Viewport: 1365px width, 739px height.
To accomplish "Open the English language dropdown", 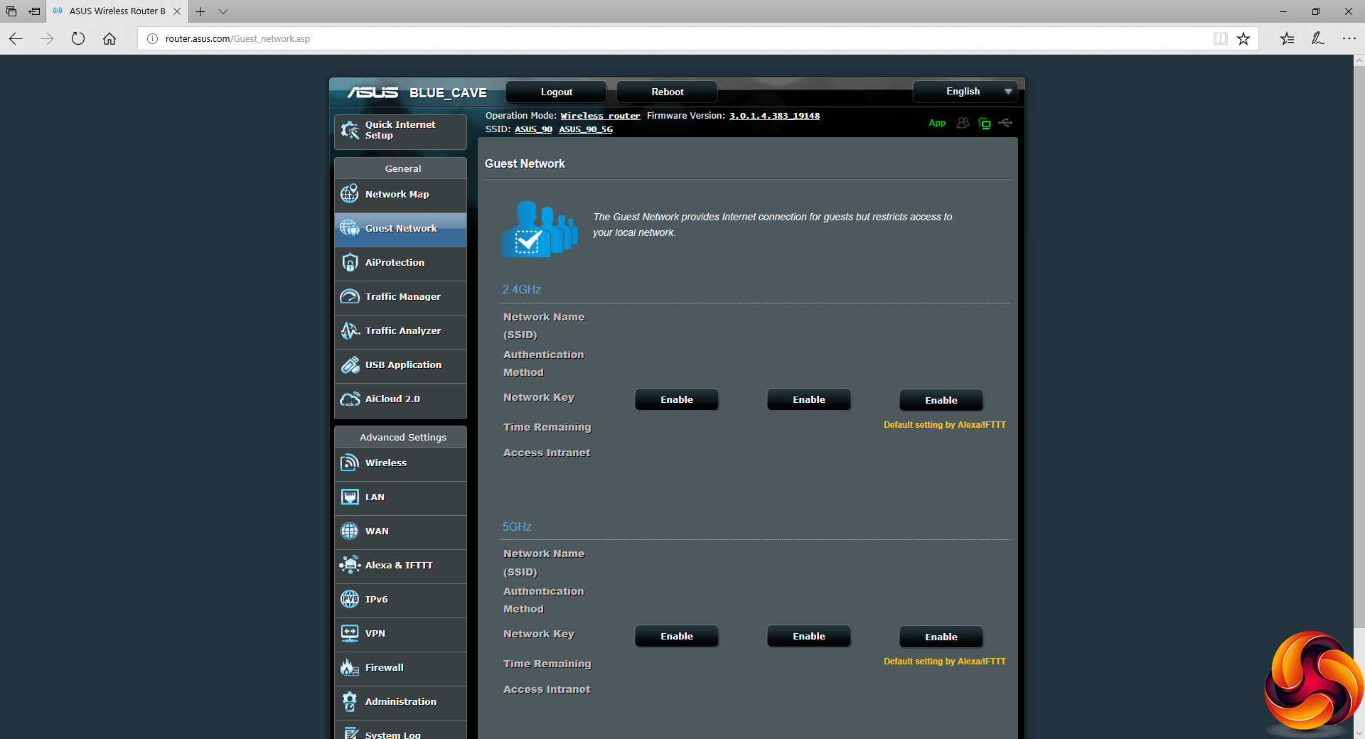I will click(965, 92).
